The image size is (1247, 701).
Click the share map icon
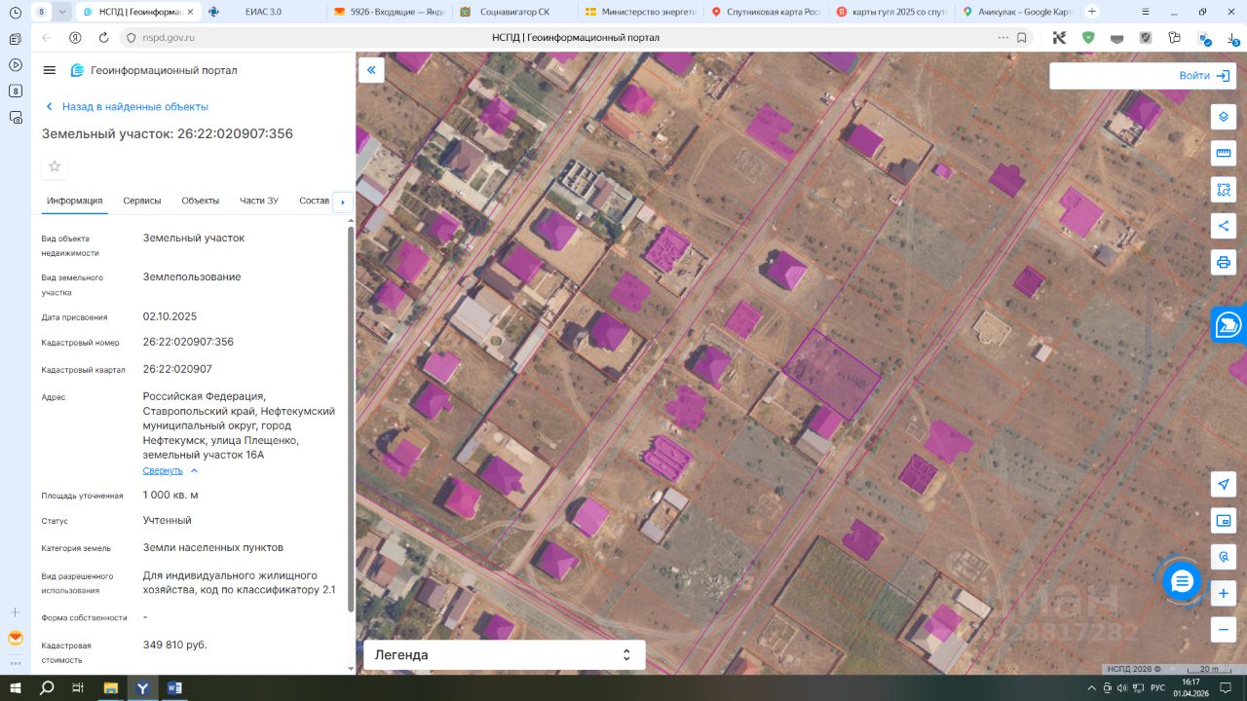tap(1223, 226)
